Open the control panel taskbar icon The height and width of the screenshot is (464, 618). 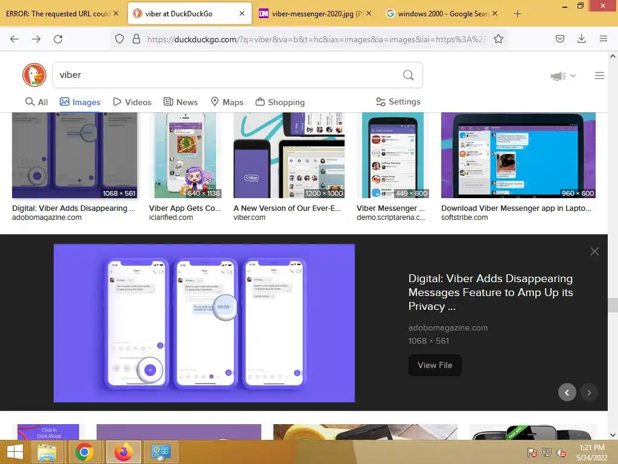(x=161, y=452)
